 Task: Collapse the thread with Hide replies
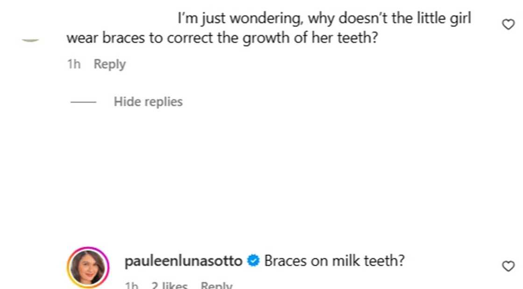[148, 102]
